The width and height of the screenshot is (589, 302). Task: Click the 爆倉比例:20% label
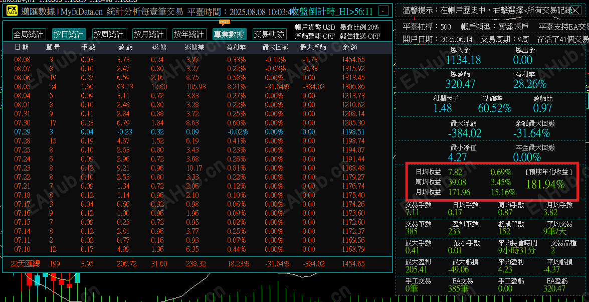359,27
